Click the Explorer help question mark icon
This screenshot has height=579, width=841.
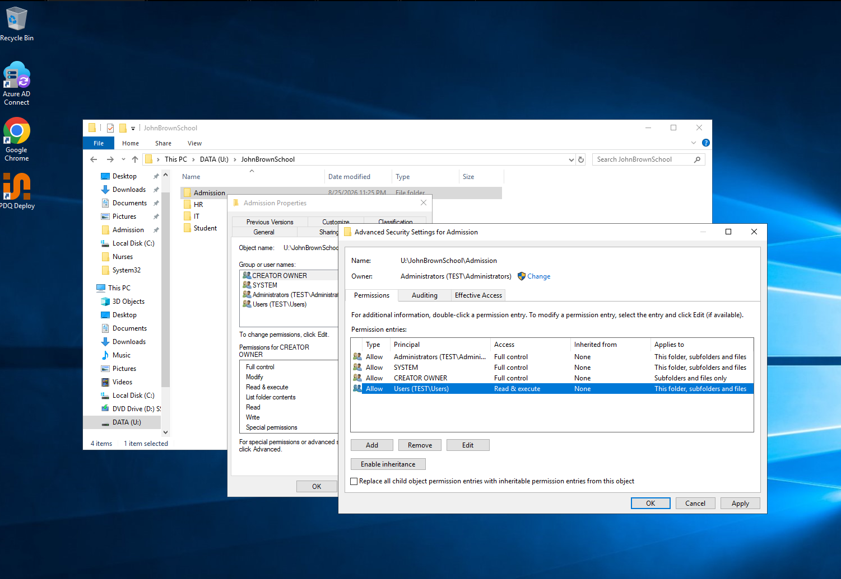[x=706, y=143]
